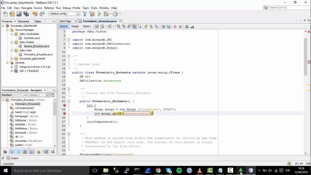Click the Open Project toolbar icon
The height and width of the screenshot is (175, 311).
point(19,14)
